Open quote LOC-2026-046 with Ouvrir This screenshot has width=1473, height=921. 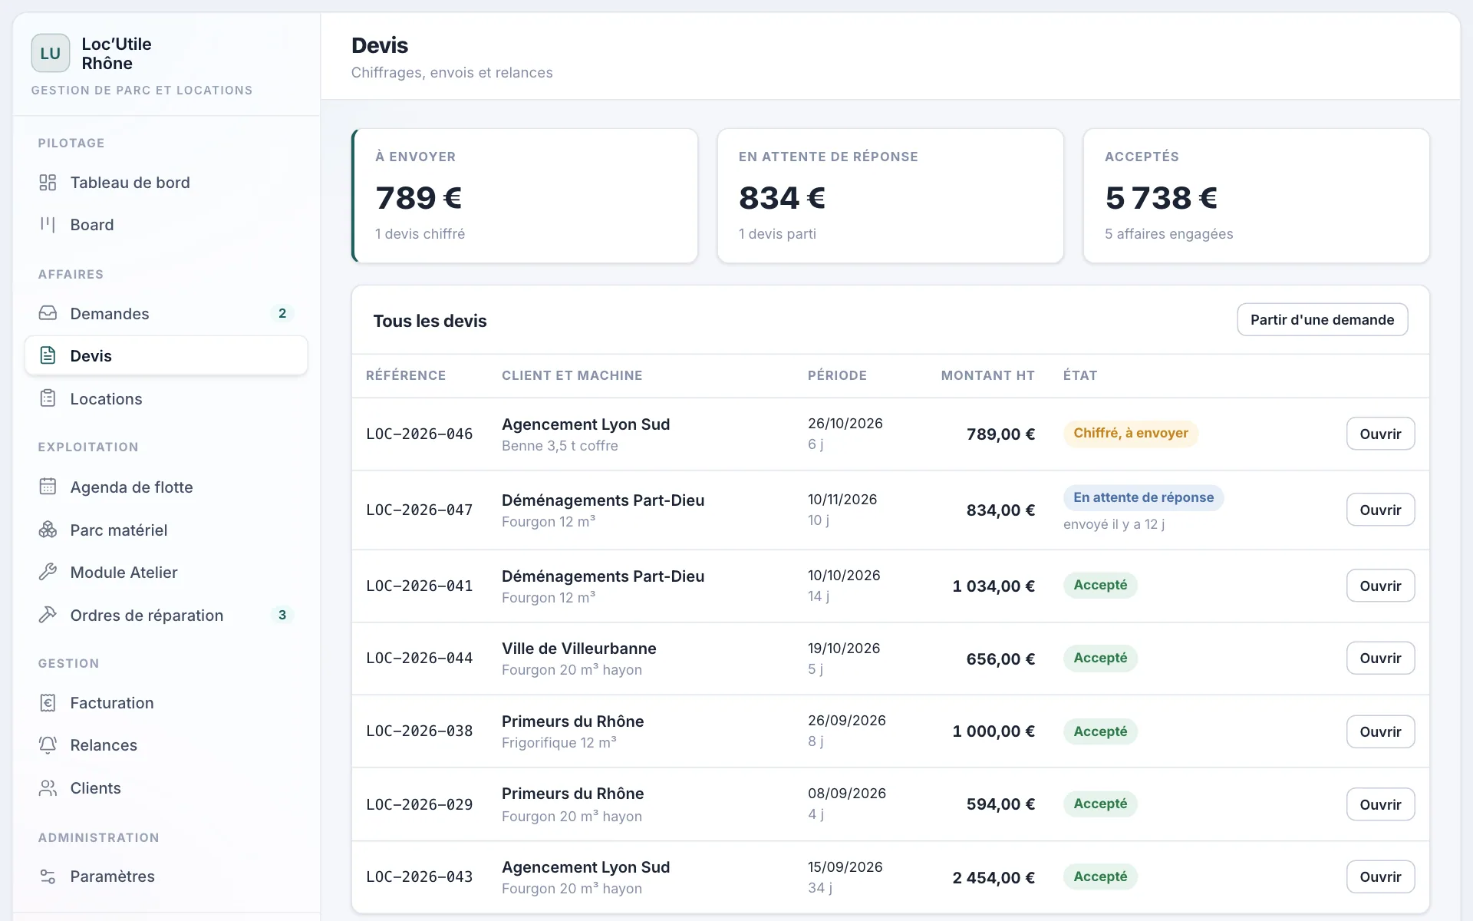coord(1380,434)
